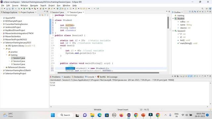
Task: Click the editor vertical scrollbar
Action: [168, 22]
